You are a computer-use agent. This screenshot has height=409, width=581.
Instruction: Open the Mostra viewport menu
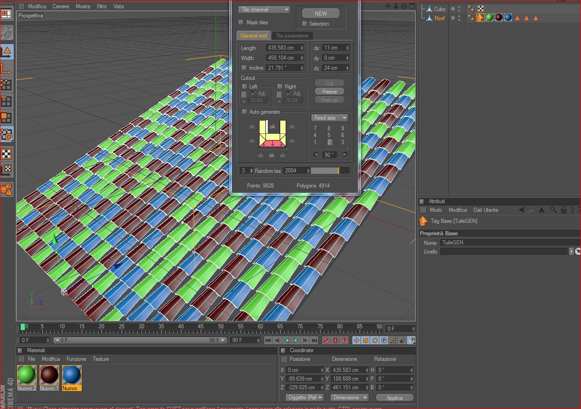(83, 6)
